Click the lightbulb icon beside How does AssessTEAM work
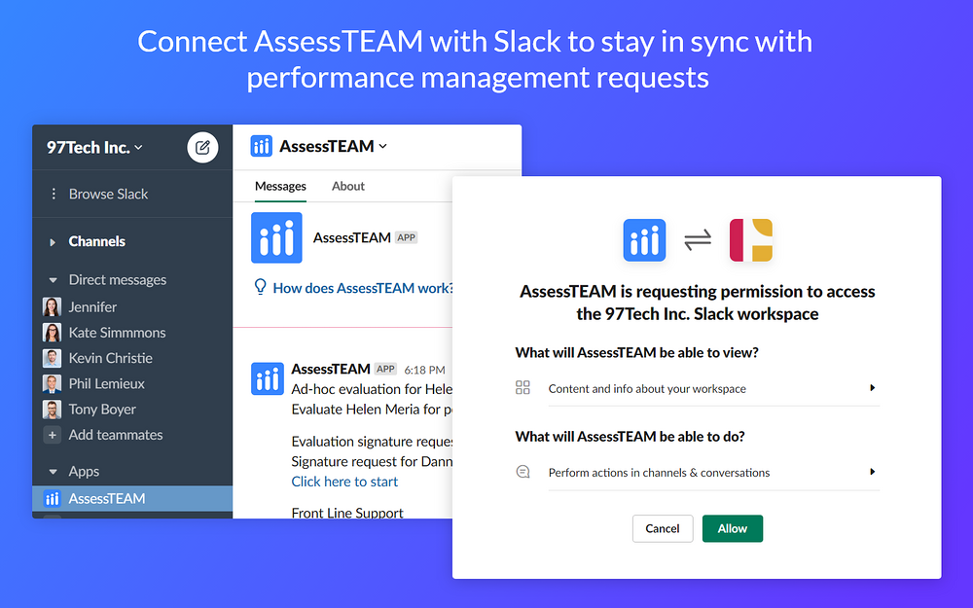Viewport: 973px width, 608px height. [x=260, y=287]
